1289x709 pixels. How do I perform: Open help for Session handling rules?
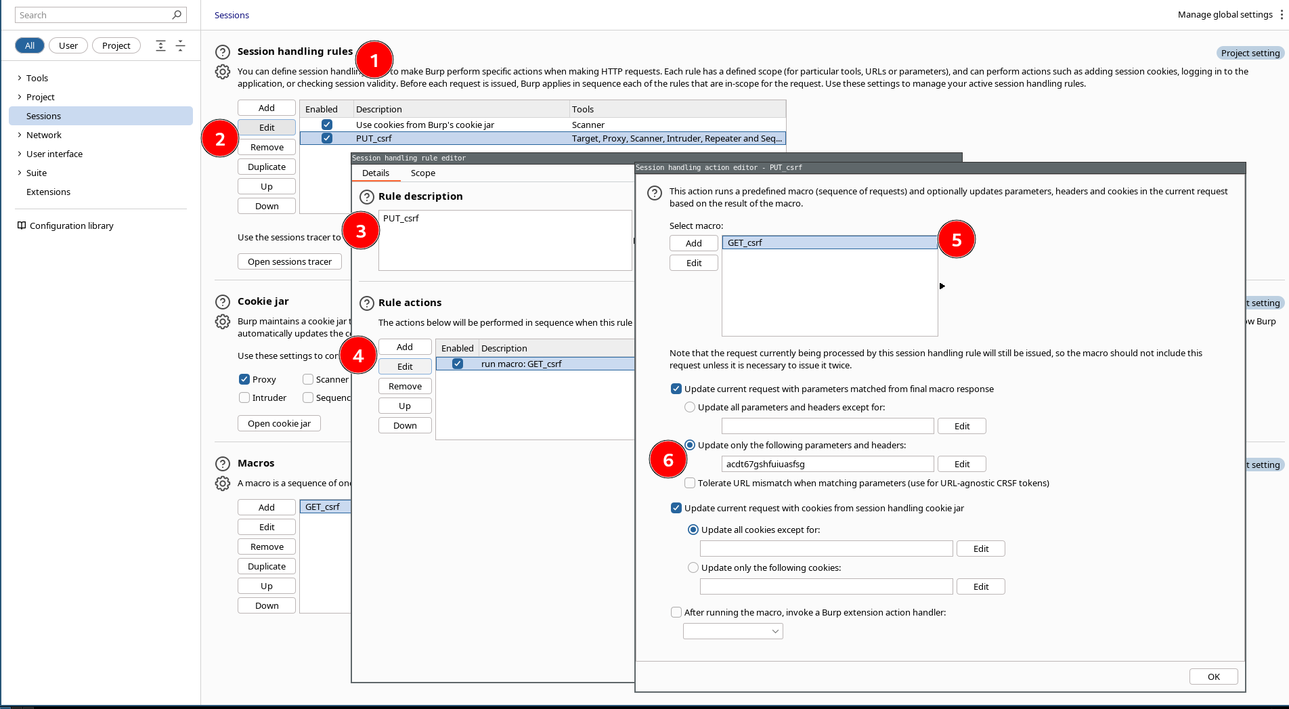tap(223, 51)
